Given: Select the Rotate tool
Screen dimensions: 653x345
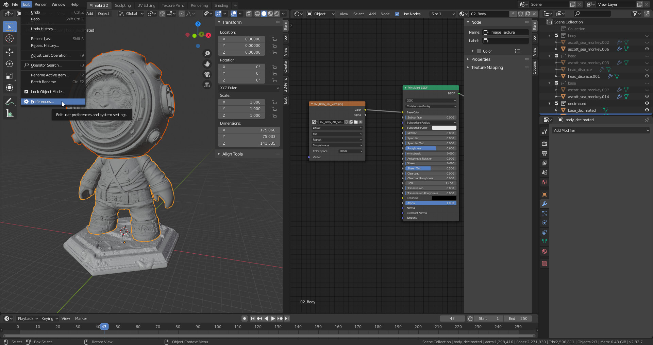Looking at the screenshot, I should (x=10, y=64).
